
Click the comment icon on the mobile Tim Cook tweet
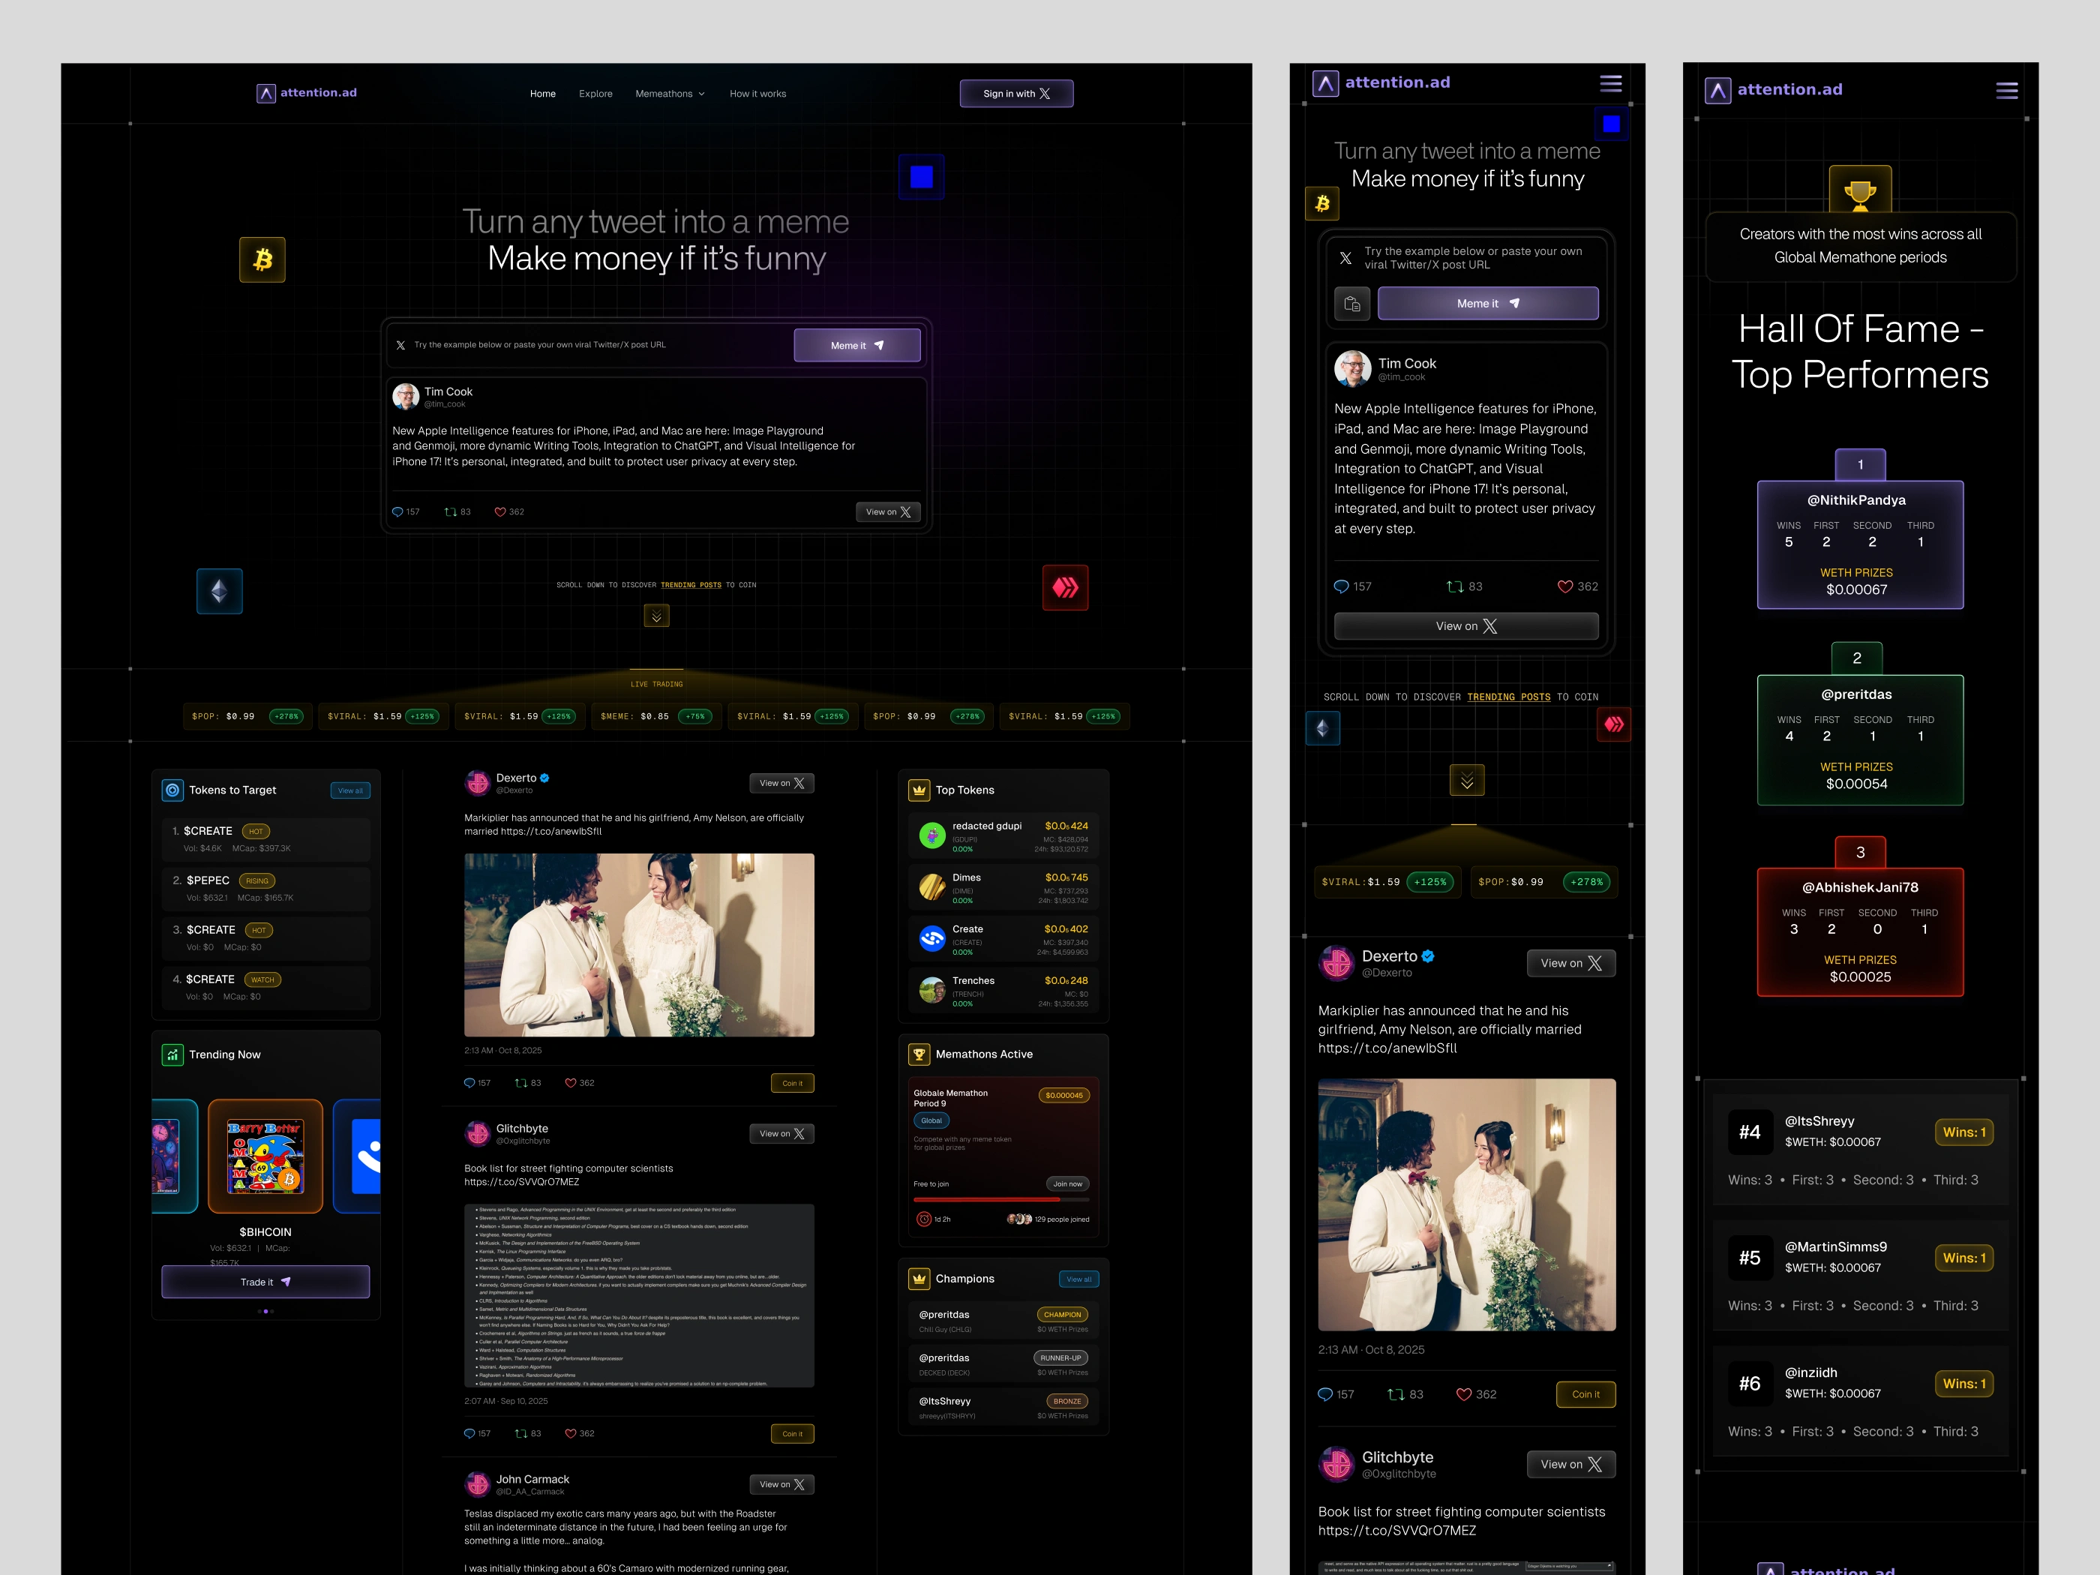click(1340, 586)
